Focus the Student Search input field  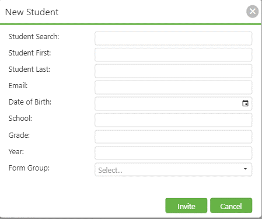(173, 39)
